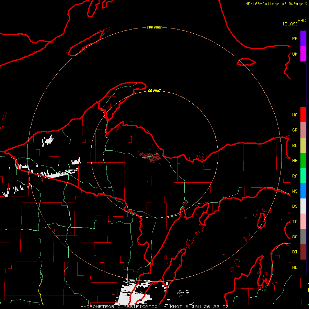309x309 pixels.
Task: Click the UK legend label
Action: (295, 54)
